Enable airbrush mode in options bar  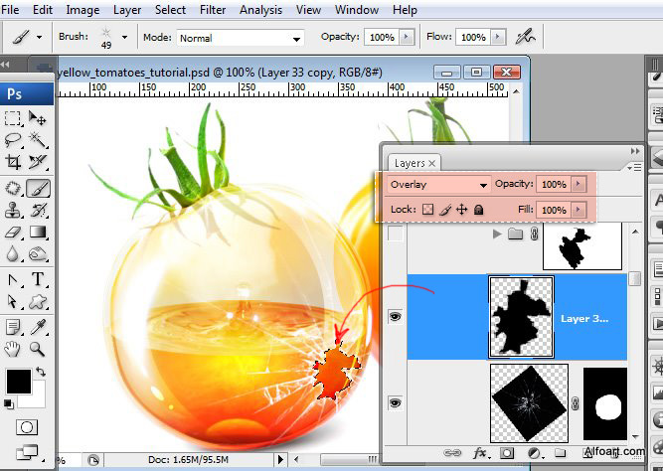pos(523,37)
